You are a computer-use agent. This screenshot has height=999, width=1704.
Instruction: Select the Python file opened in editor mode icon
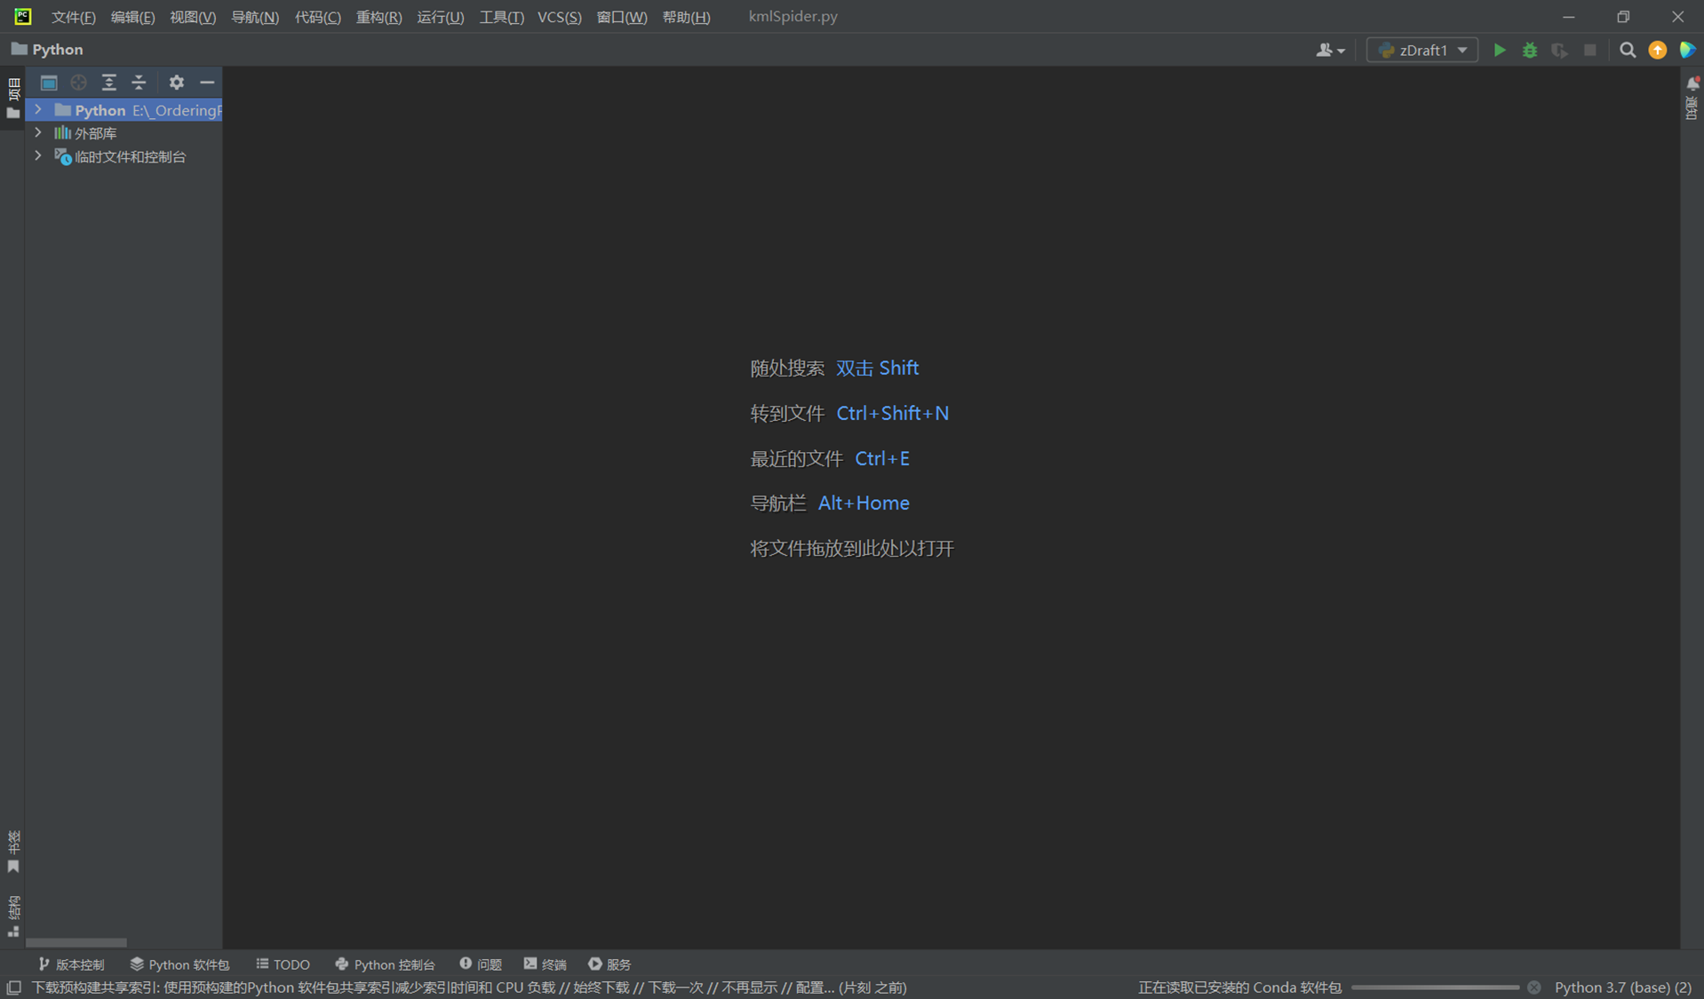click(49, 82)
